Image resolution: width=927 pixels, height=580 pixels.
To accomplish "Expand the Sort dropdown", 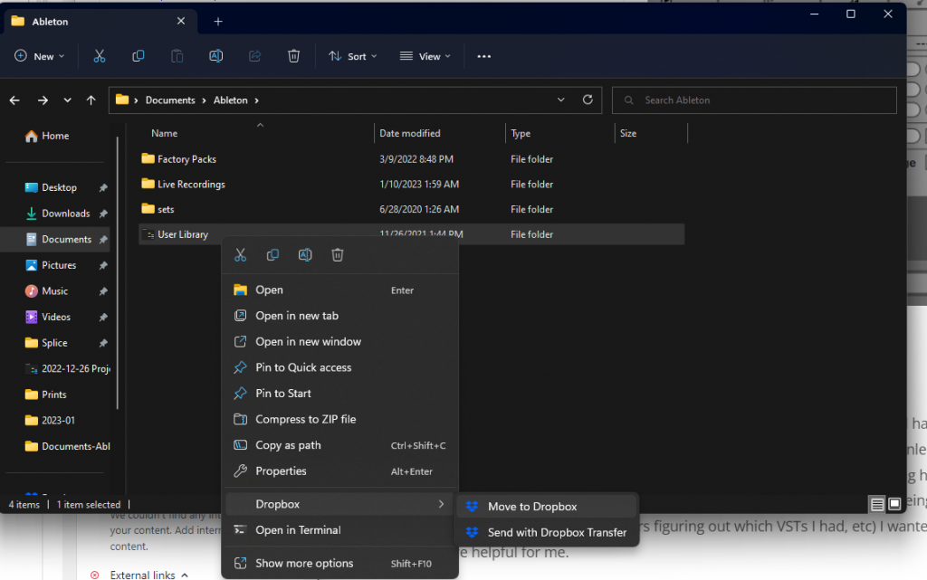I will coord(352,56).
